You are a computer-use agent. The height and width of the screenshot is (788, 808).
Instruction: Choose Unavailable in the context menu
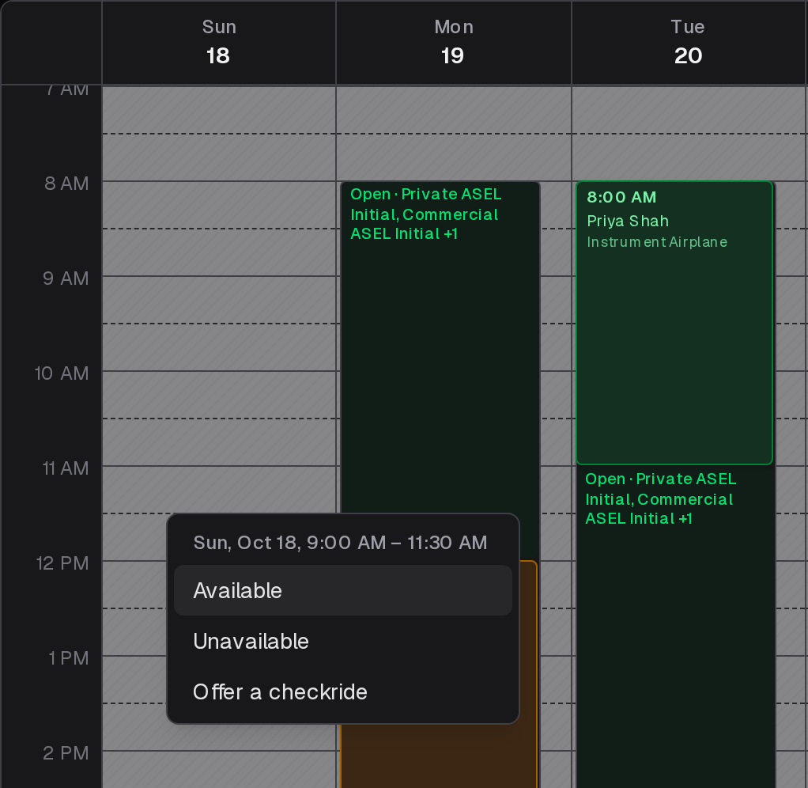342,641
